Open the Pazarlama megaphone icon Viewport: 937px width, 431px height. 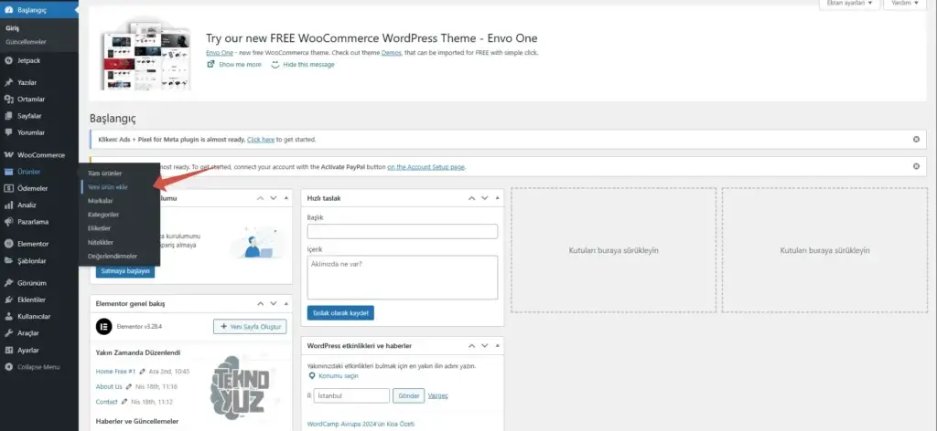[8, 222]
